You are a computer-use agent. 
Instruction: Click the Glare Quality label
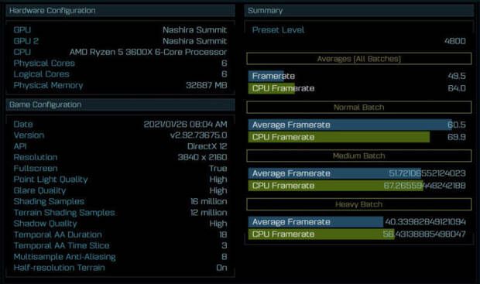(39, 190)
